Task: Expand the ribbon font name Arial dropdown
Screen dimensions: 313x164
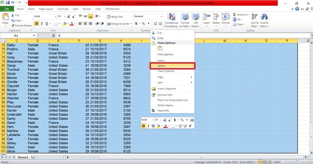Action: pyautogui.click(x=56, y=16)
